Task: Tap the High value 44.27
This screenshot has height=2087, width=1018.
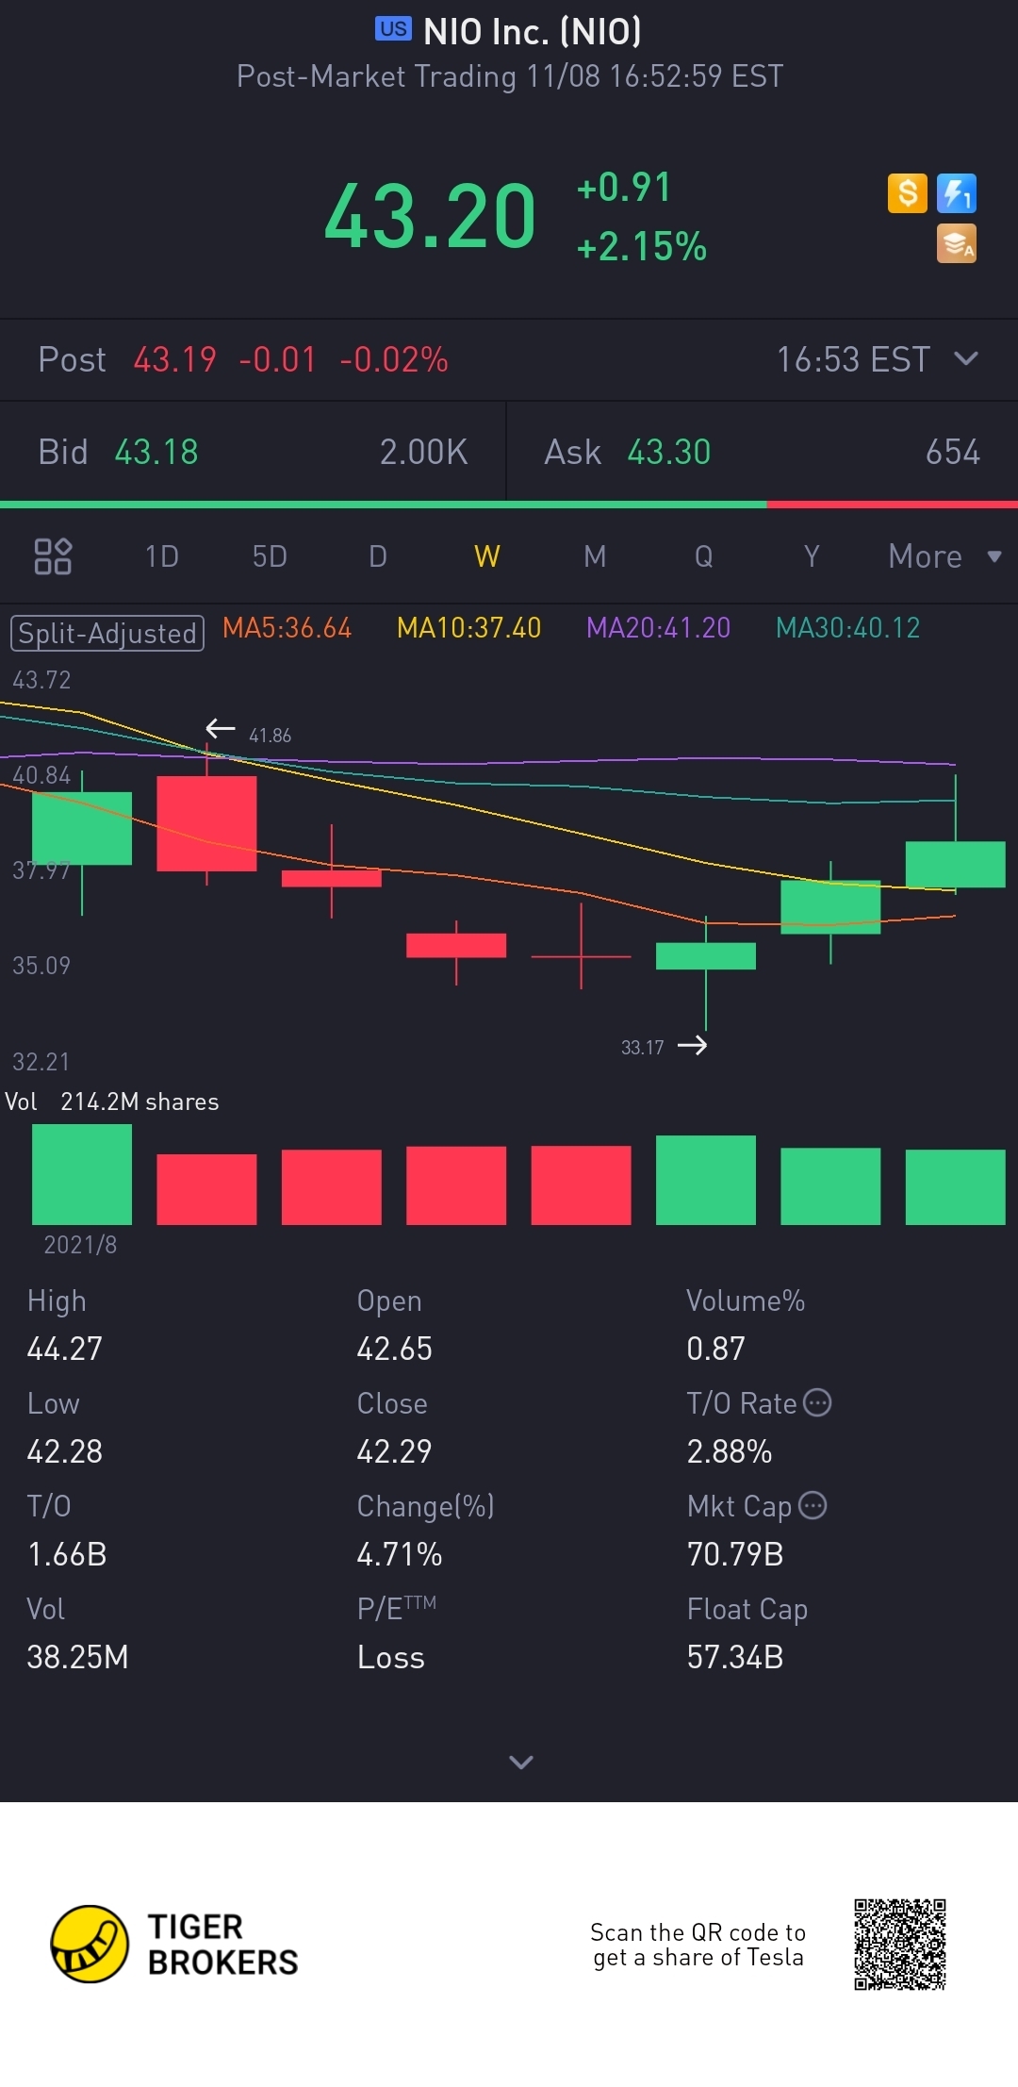Action: click(64, 1349)
